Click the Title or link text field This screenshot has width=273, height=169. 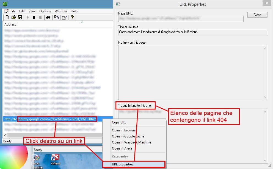pyautogui.click(x=193, y=32)
